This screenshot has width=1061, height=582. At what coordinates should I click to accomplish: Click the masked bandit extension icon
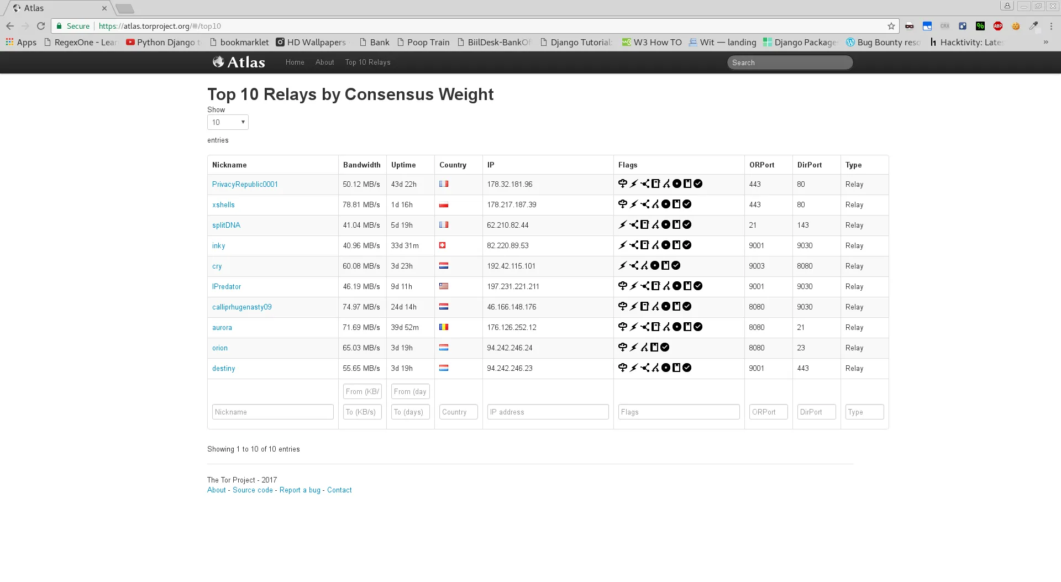click(910, 26)
